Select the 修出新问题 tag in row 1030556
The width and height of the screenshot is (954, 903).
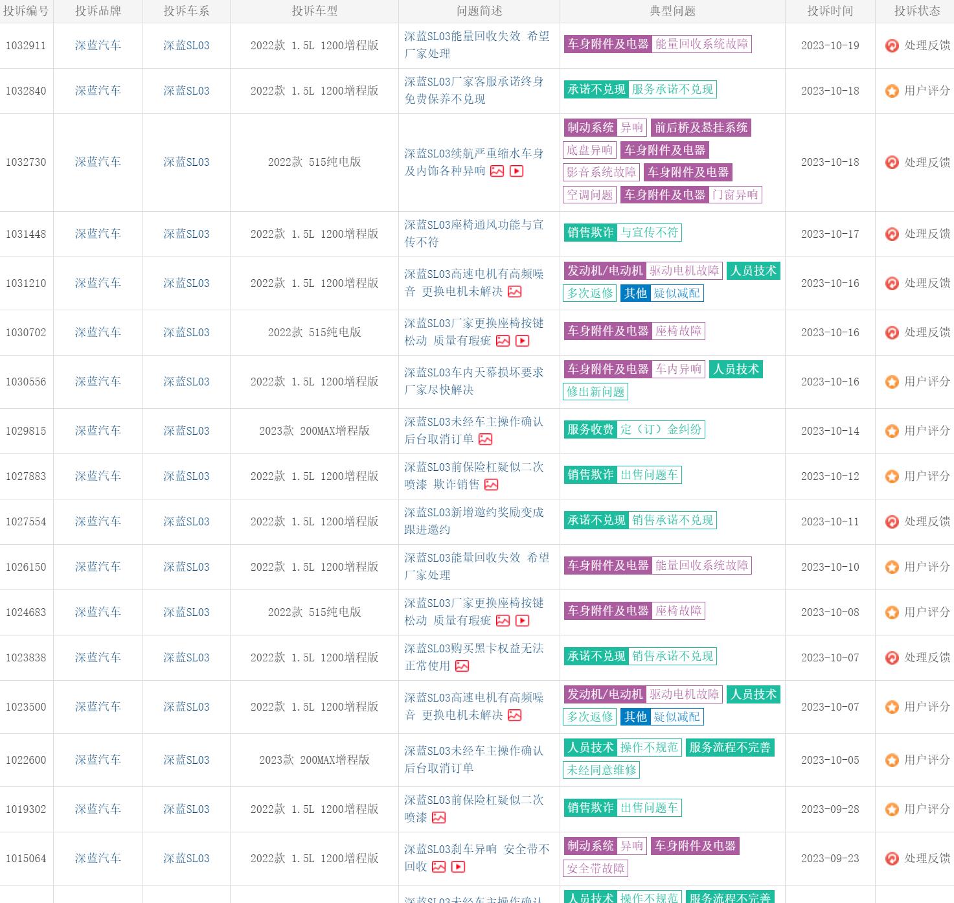pyautogui.click(x=596, y=392)
